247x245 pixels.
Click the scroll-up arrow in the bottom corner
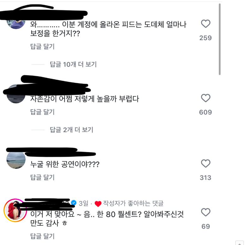[240, 243]
